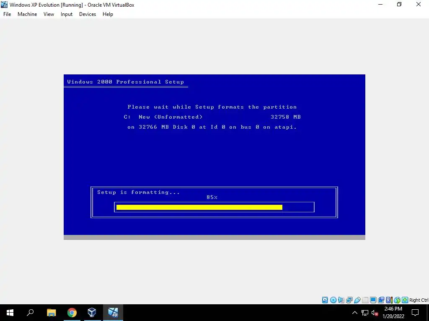Open the Input menu
429x321 pixels.
(x=67, y=14)
